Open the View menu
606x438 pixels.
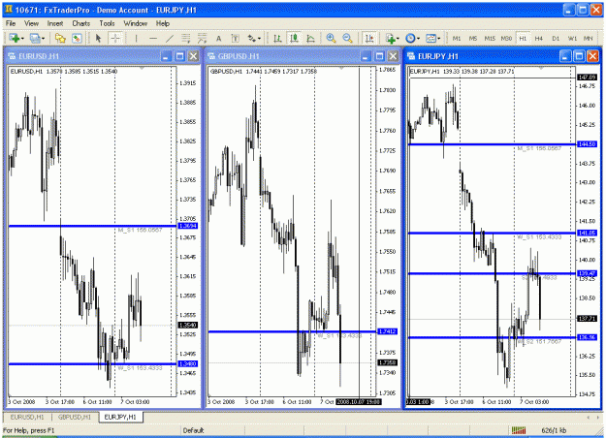[x=32, y=23]
